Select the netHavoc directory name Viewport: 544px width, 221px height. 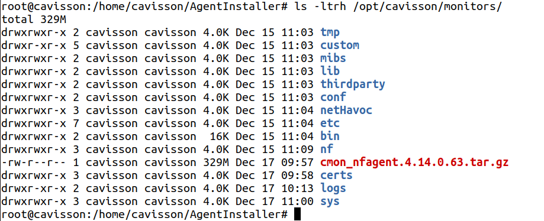click(346, 110)
